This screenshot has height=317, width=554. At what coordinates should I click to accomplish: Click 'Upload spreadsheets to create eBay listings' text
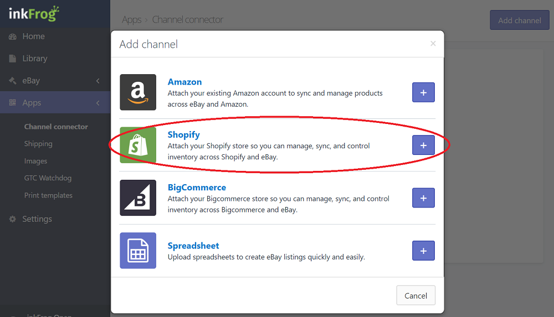click(x=266, y=257)
